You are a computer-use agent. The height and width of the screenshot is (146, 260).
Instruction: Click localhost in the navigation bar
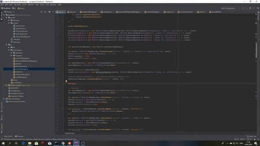pos(6,8)
